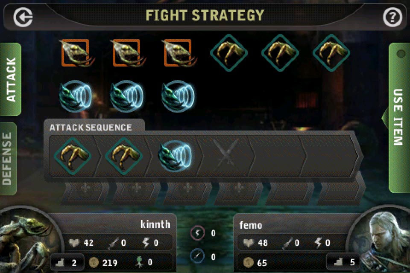Switch to the Attack tab

[x=11, y=79]
